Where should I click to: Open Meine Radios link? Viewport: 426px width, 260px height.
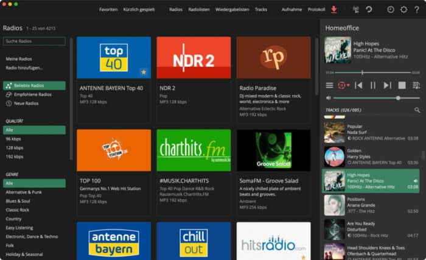(19, 58)
